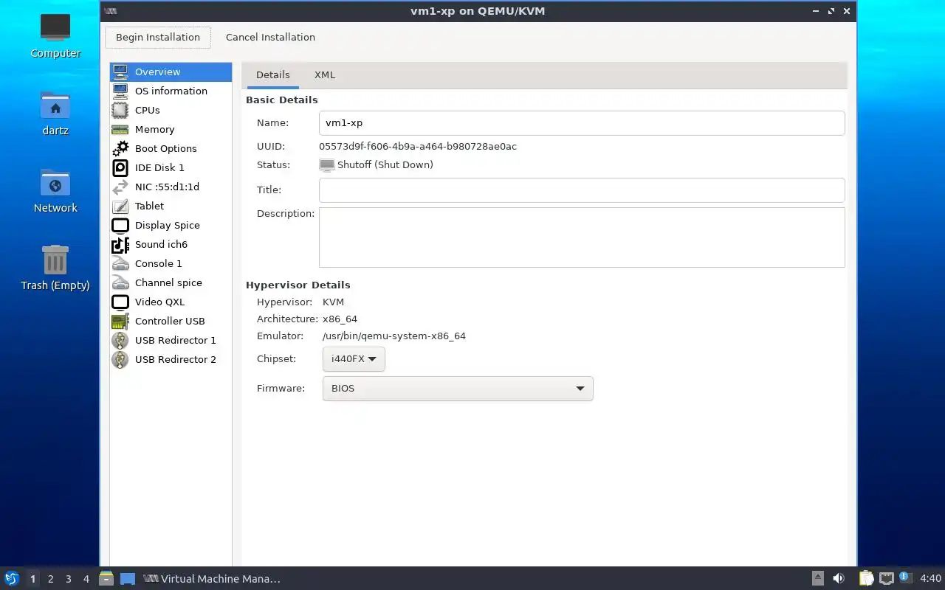
Task: Click the taskbar clock showing 4:40
Action: [x=930, y=578]
